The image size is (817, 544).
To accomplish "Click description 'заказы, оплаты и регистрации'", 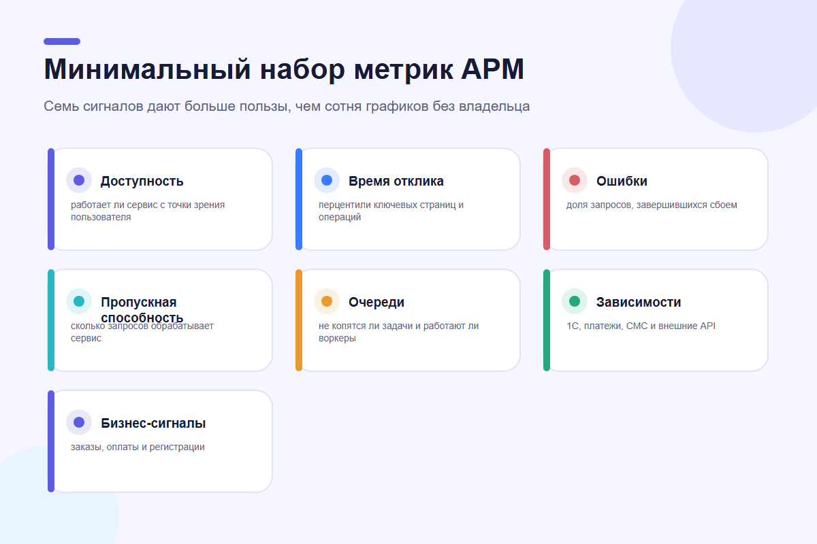I will [138, 447].
